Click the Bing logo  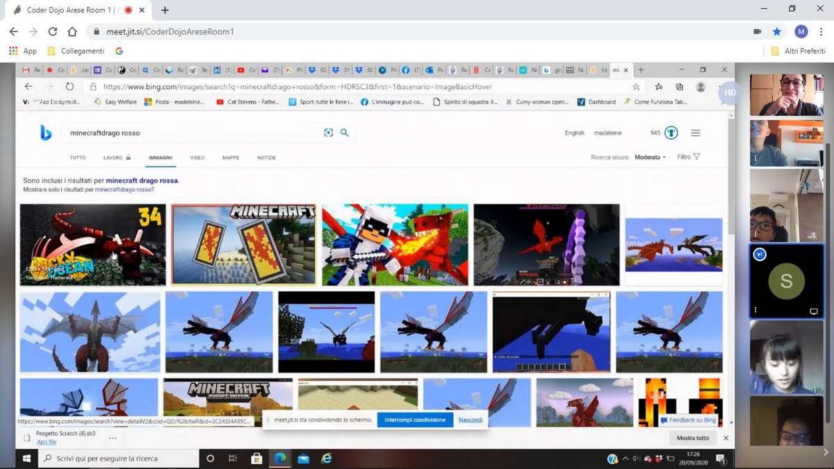coord(46,133)
